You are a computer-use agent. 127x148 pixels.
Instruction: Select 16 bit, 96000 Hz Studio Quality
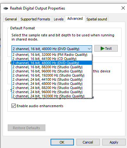52,71
